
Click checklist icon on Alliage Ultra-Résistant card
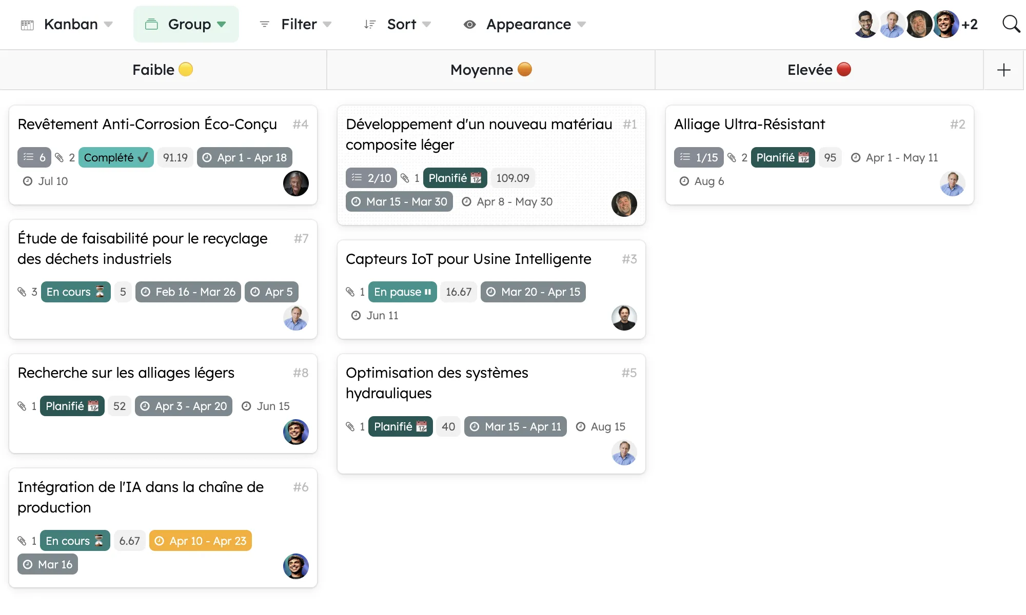685,157
